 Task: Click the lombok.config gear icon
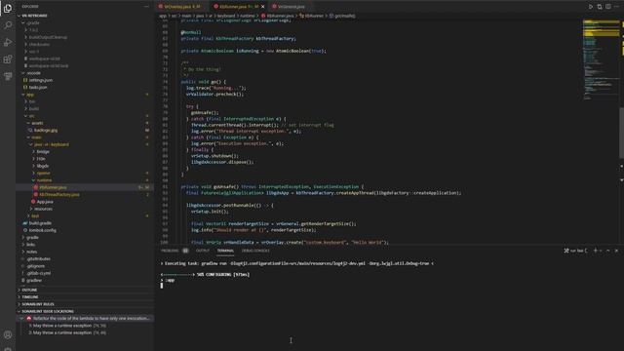pos(25,230)
